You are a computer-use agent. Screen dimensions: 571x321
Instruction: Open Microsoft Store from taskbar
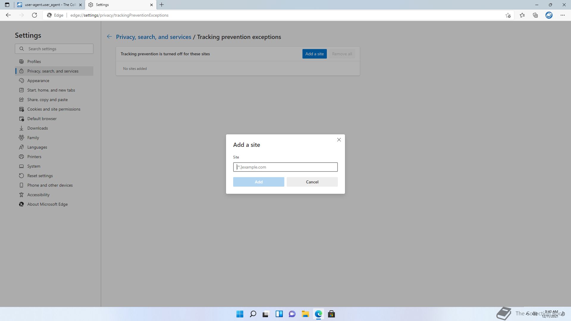331,314
